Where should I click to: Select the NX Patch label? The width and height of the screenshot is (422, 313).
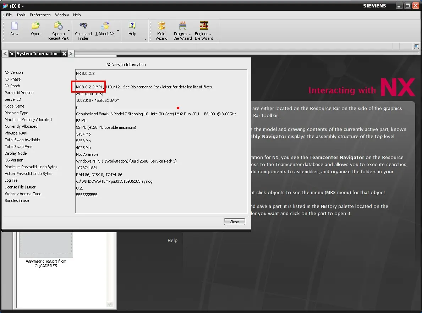tap(12, 86)
